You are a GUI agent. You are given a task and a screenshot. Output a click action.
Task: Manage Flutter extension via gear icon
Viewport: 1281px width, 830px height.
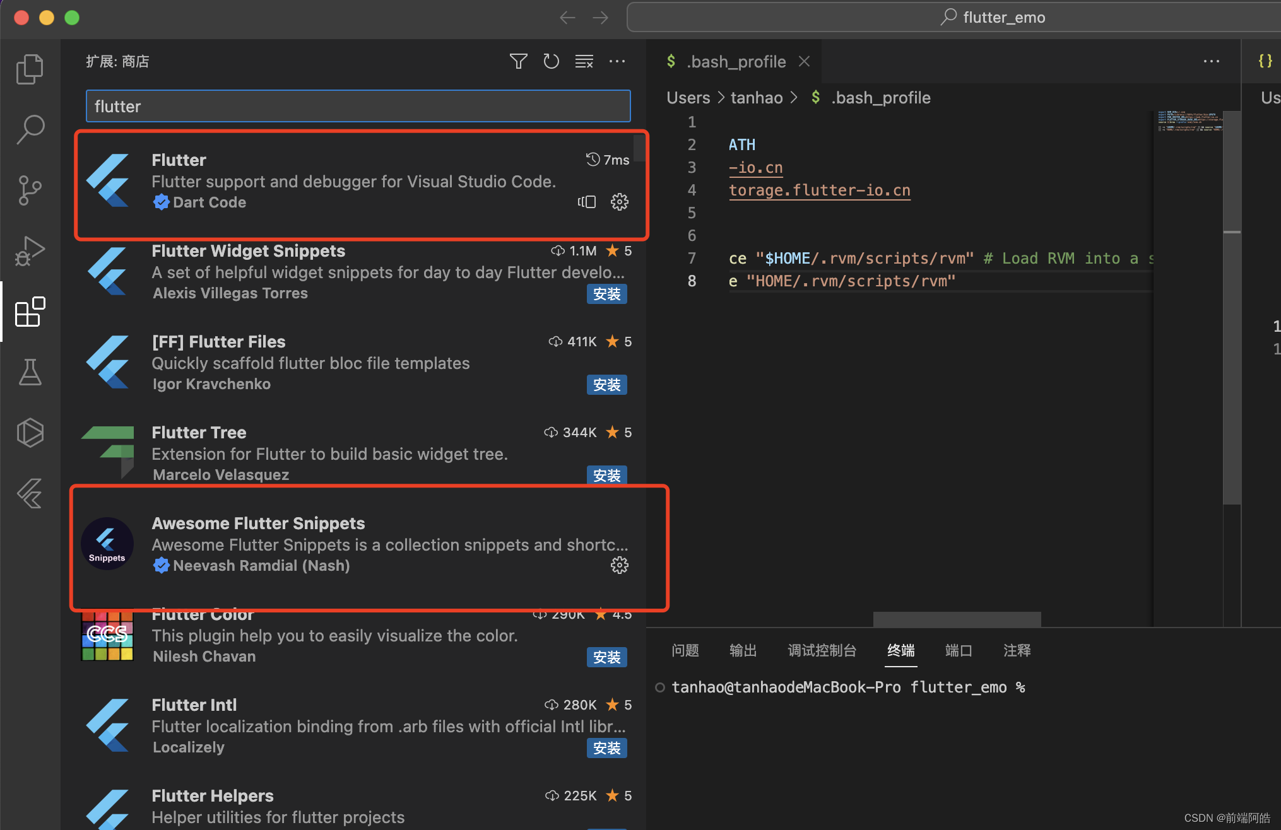point(620,202)
